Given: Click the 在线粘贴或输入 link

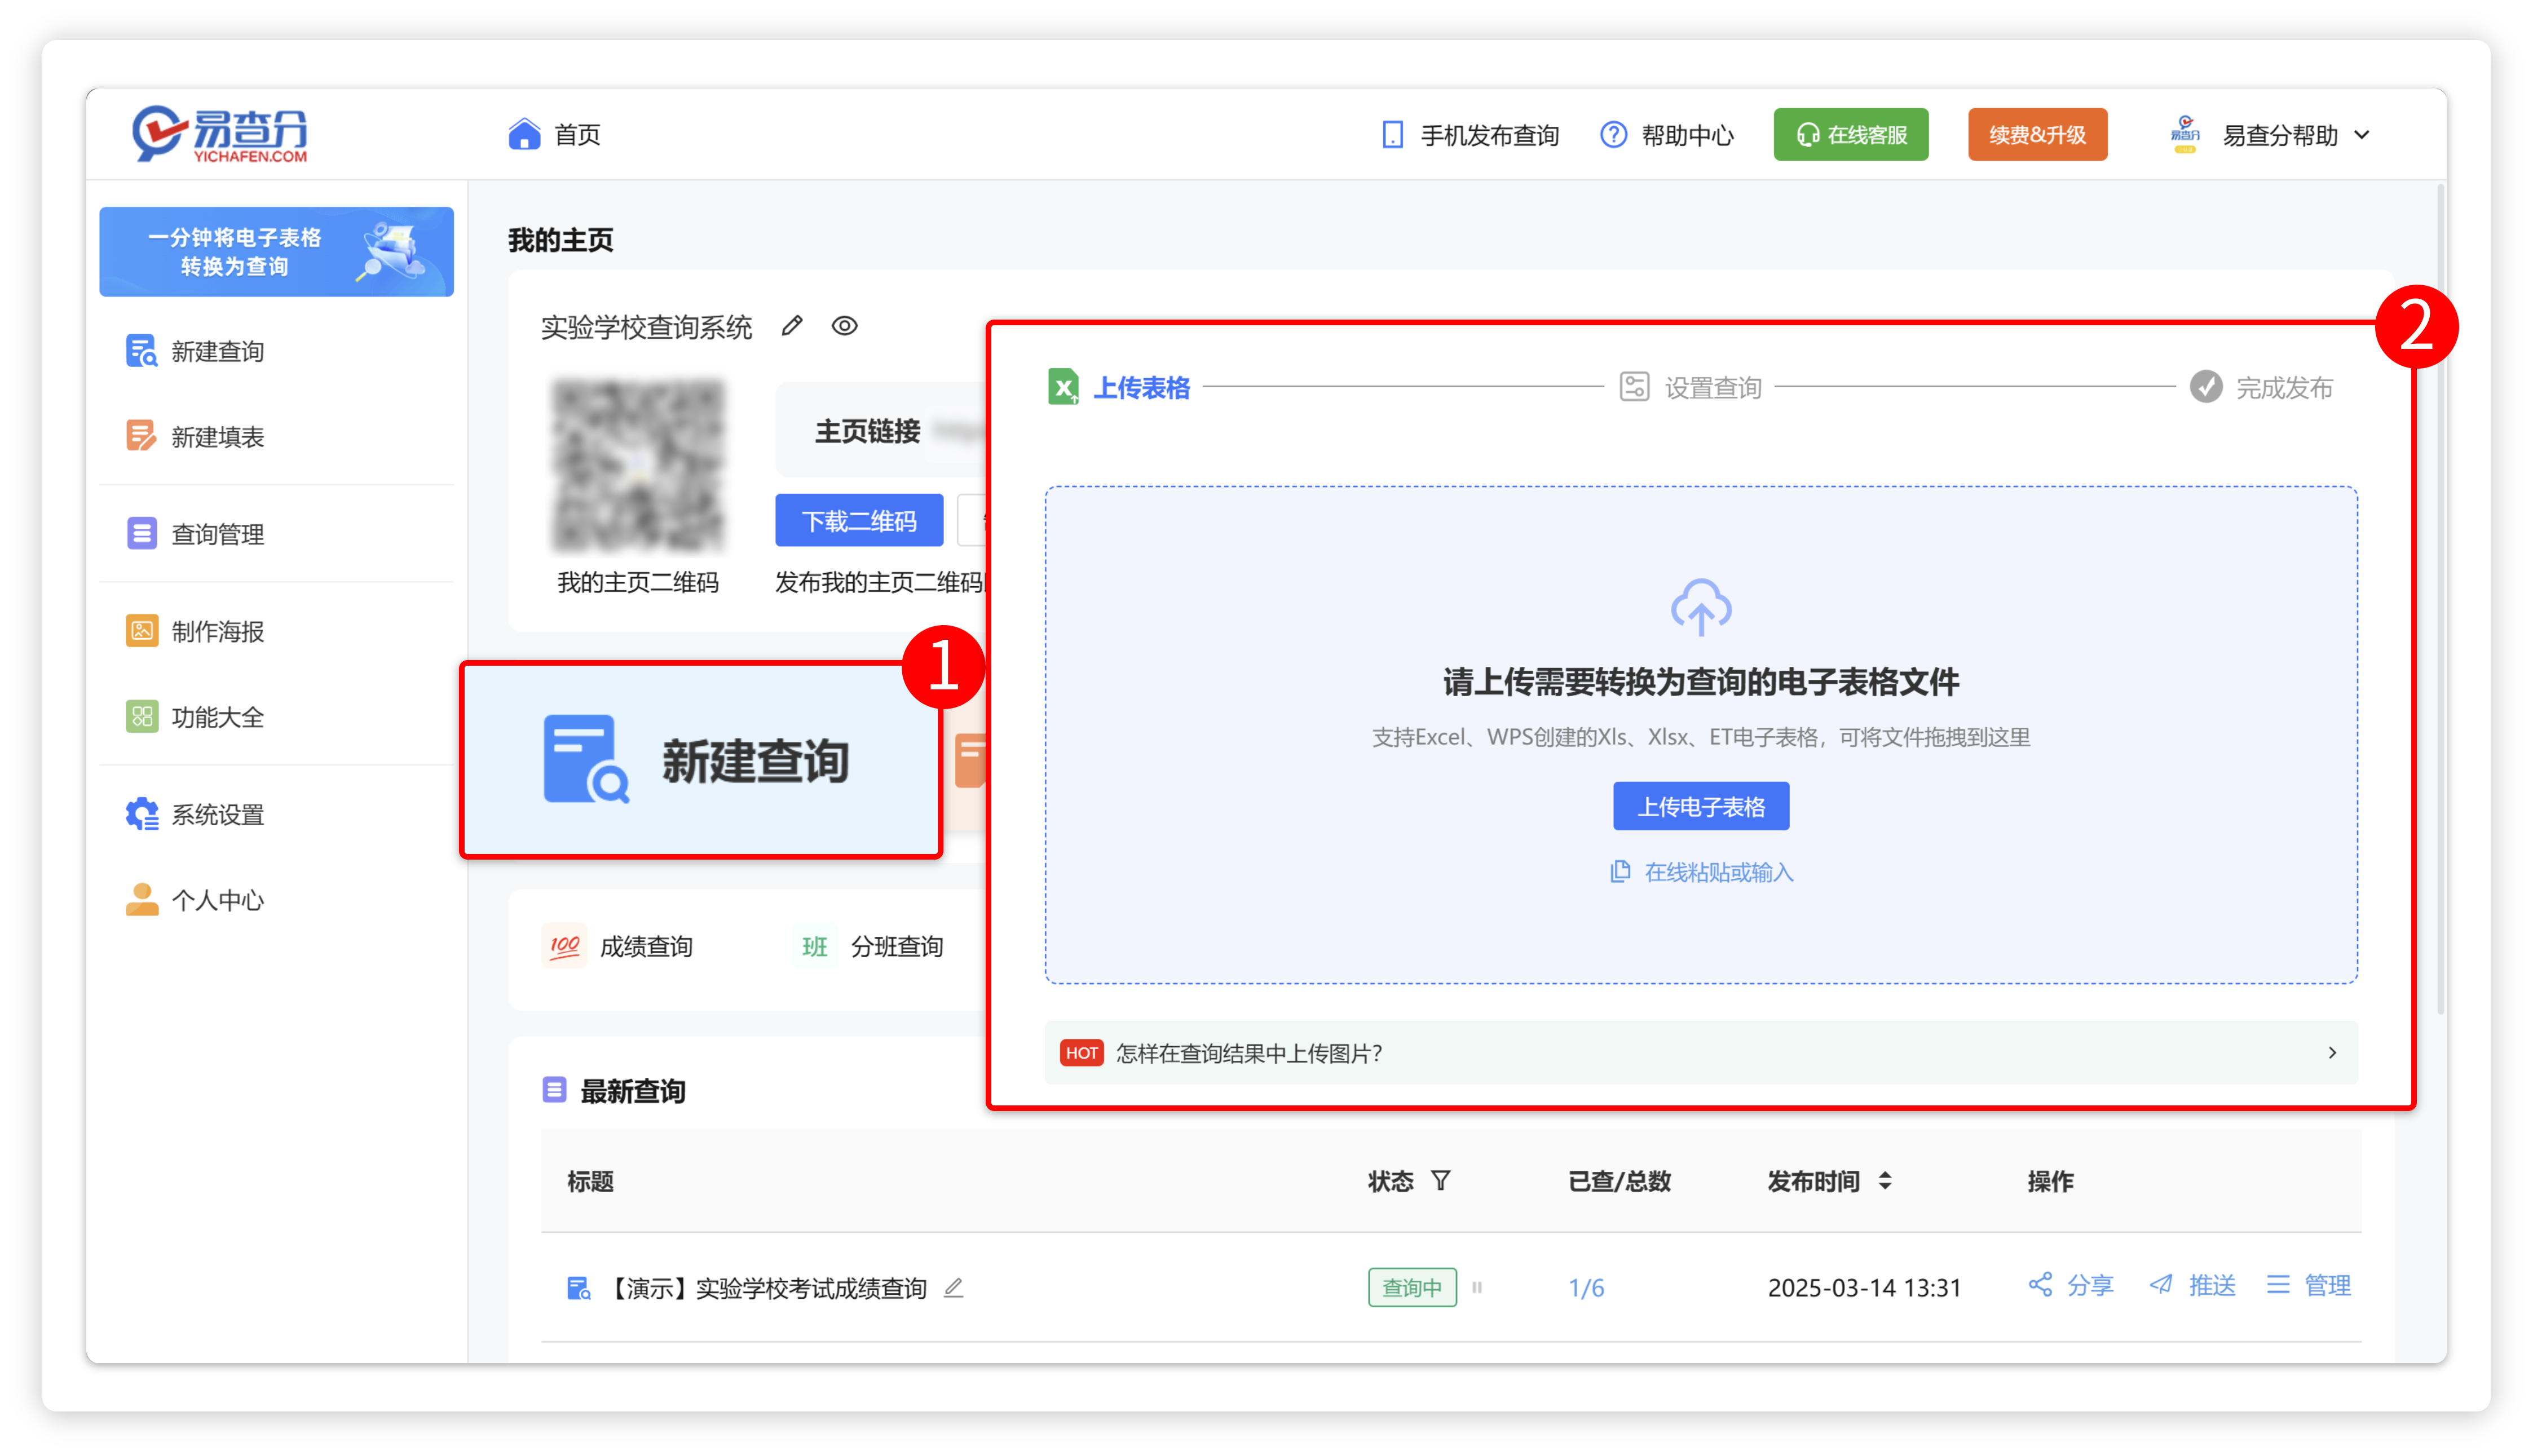Looking at the screenshot, I should (x=1701, y=872).
